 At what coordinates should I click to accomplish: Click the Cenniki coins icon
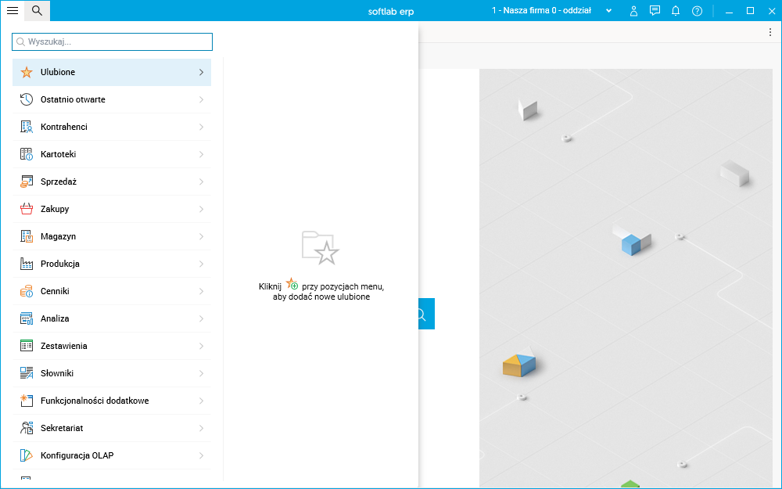[x=27, y=291]
